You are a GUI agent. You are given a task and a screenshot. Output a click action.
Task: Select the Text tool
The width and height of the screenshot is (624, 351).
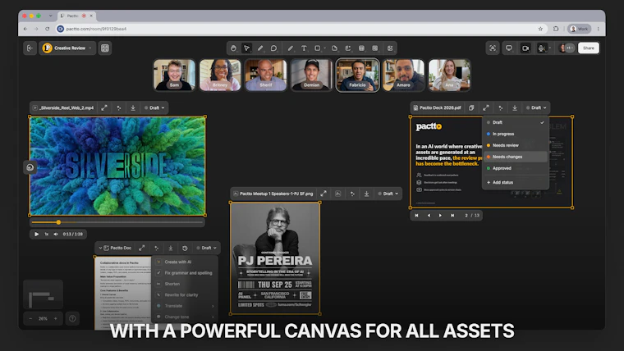pyautogui.click(x=304, y=48)
